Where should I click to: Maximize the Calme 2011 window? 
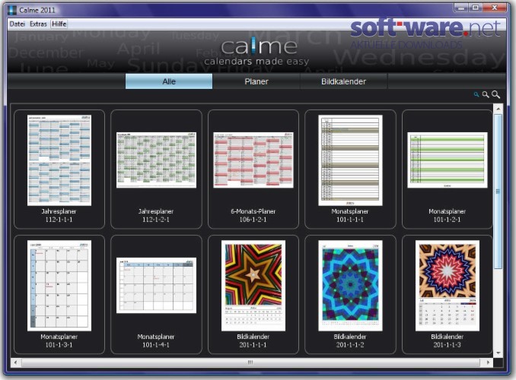pyautogui.click(x=475, y=8)
